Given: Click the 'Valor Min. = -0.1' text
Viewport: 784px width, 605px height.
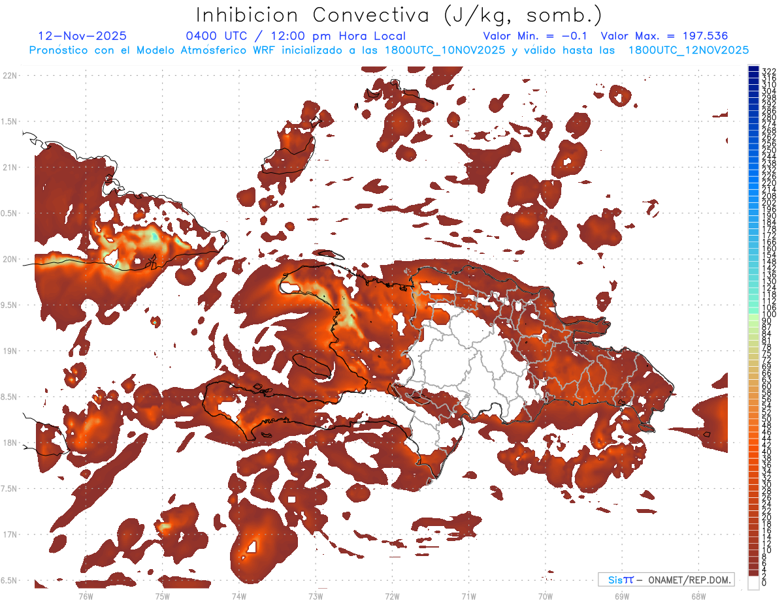Looking at the screenshot, I should click(535, 37).
